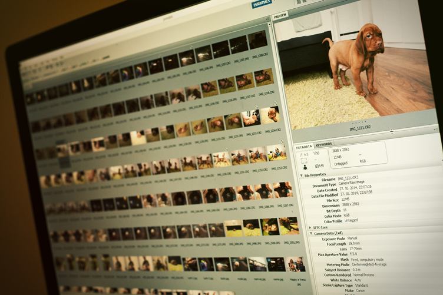443x295 pixels.
Task: Click the grid view icon beside Essentials
Action: 300,2
